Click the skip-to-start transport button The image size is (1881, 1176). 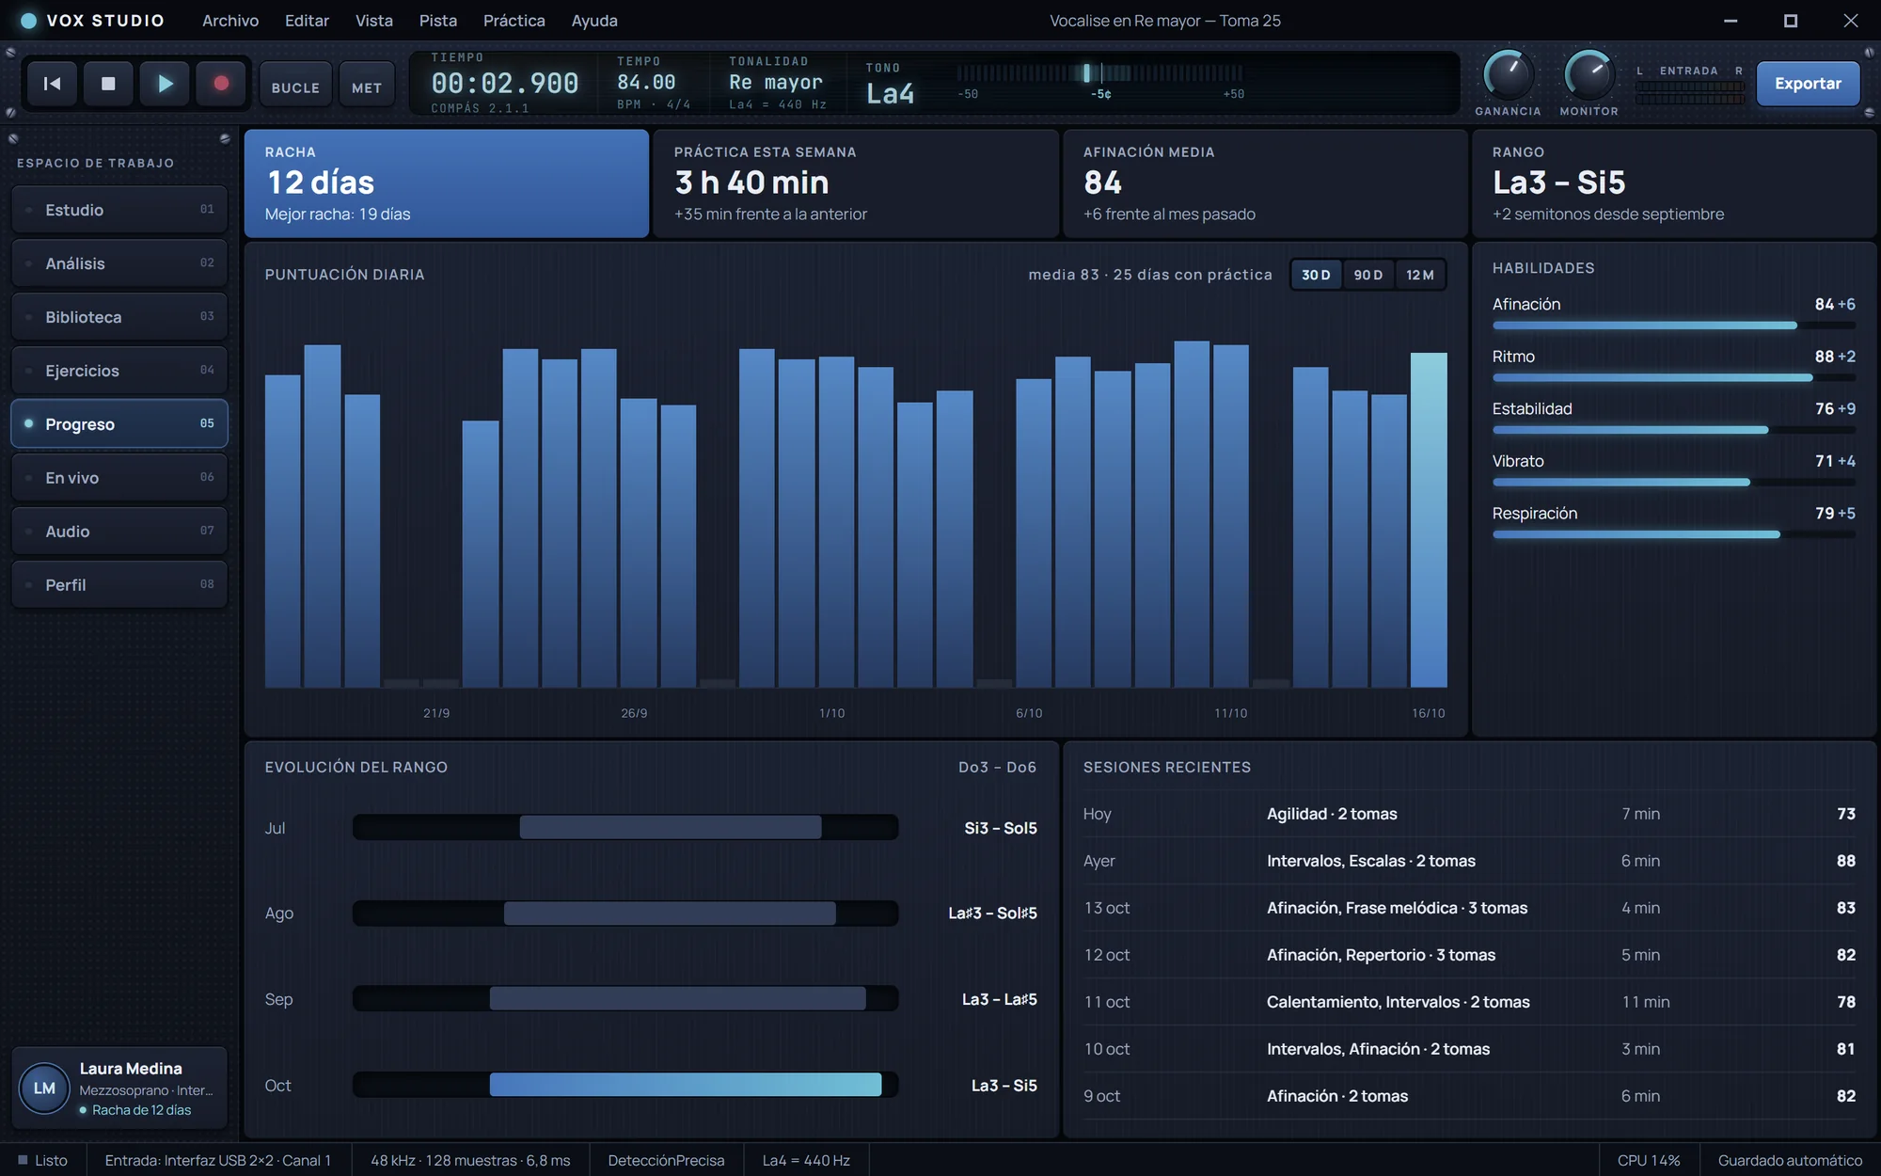tap(53, 84)
